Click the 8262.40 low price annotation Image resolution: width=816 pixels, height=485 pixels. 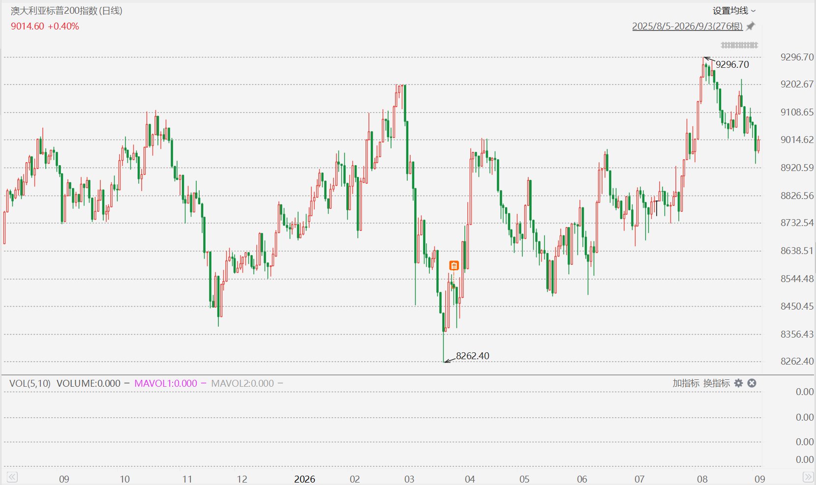point(472,356)
